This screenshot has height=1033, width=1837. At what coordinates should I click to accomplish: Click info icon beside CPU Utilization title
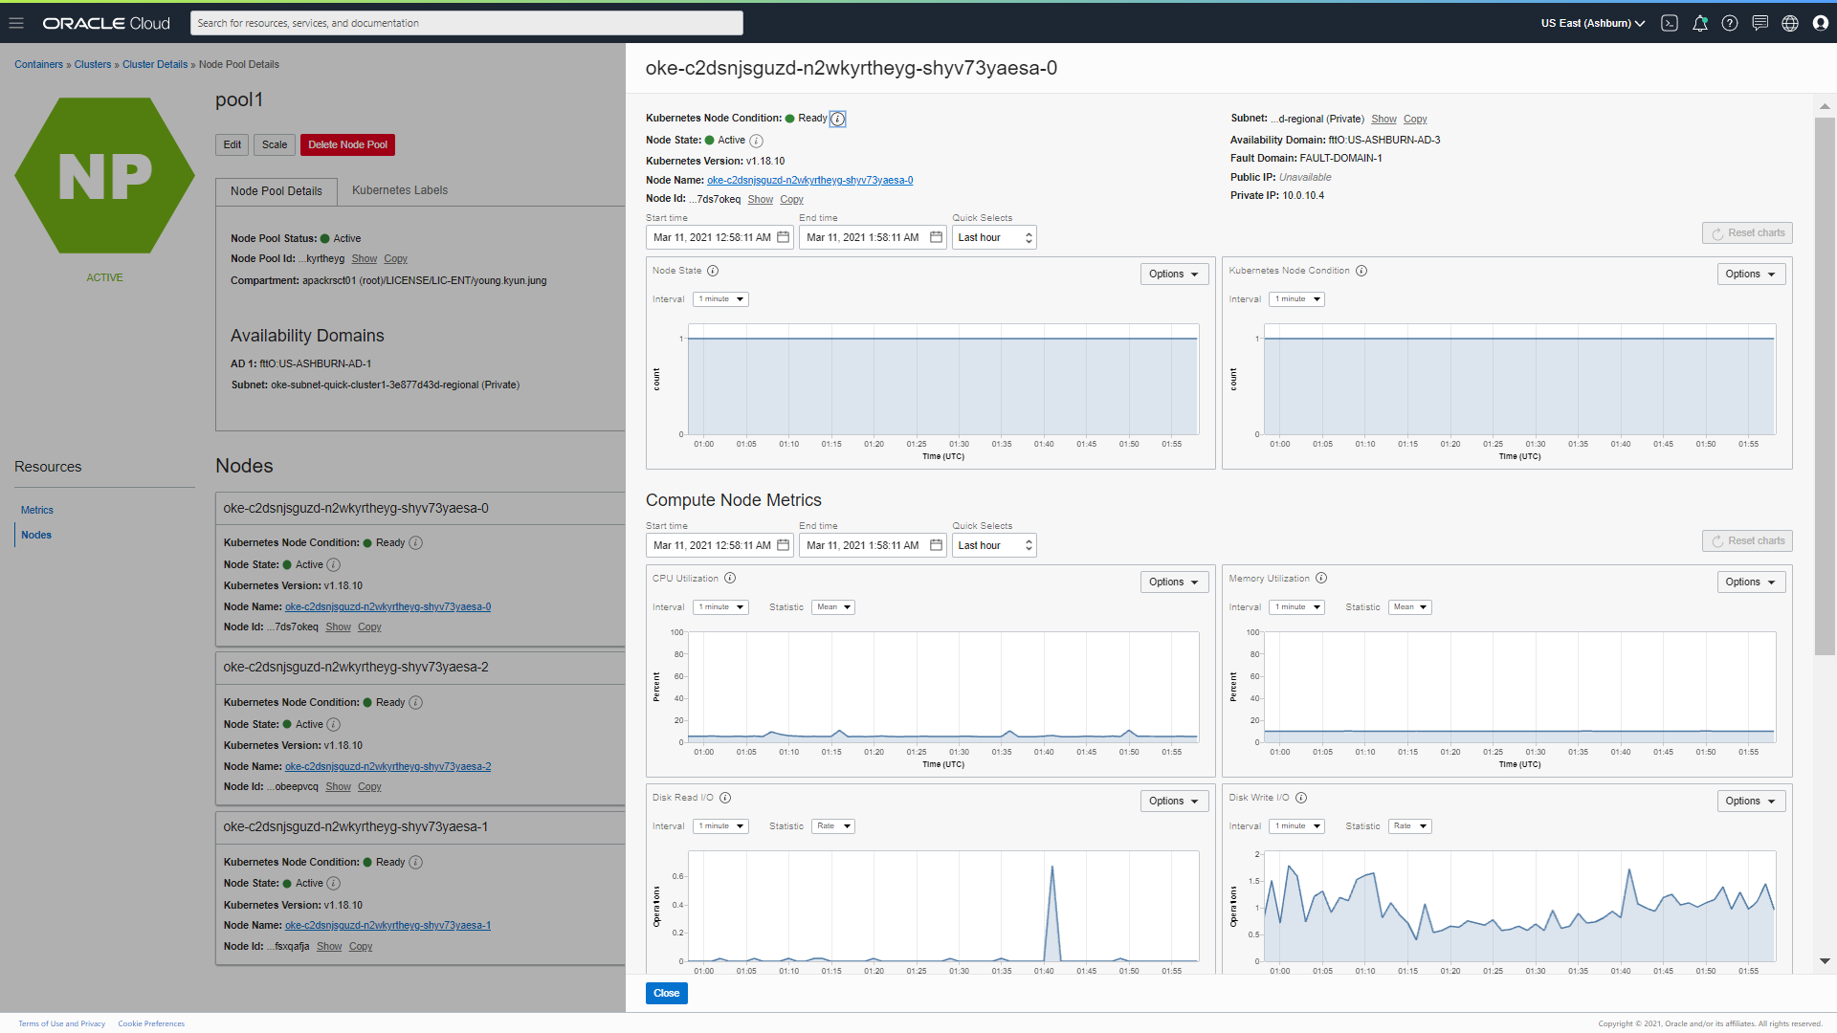coord(730,578)
